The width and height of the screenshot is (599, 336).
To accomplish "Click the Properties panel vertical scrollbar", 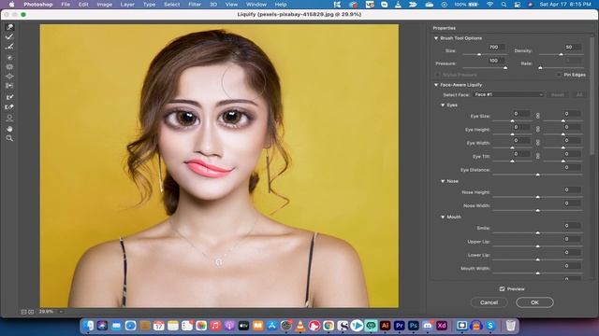I will [592, 95].
